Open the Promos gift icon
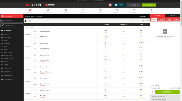 [151, 10]
